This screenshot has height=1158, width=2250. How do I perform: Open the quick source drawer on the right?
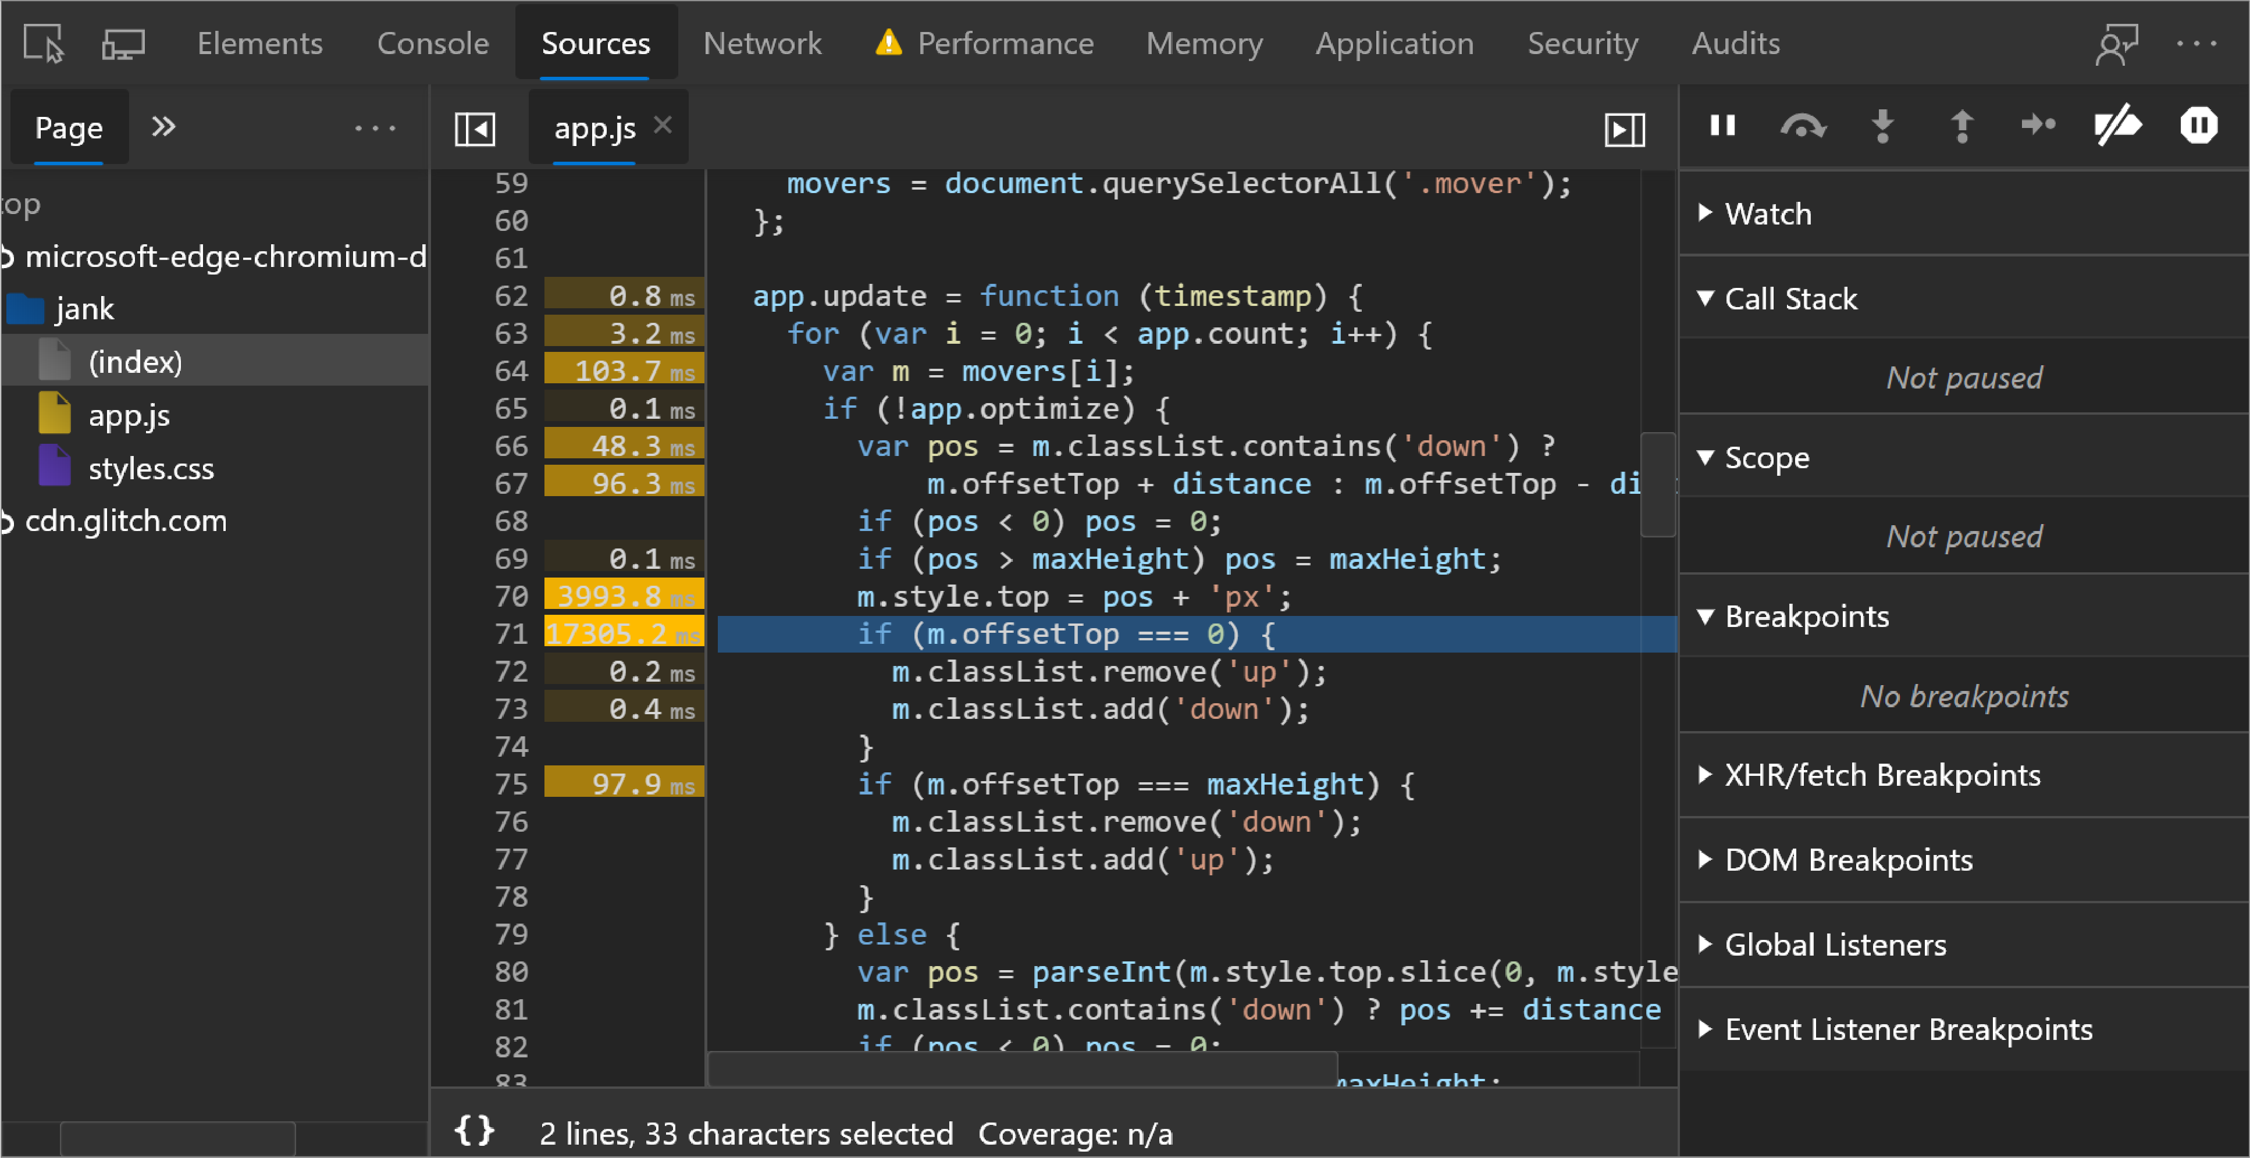click(1624, 127)
